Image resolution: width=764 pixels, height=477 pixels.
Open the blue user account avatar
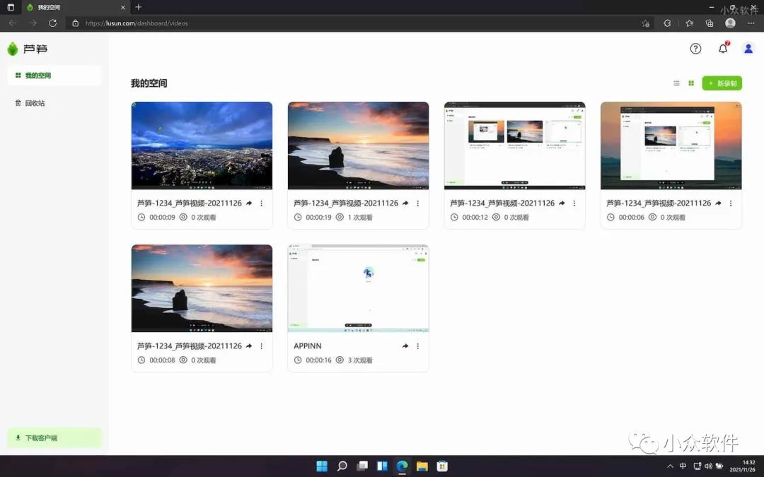coord(748,48)
